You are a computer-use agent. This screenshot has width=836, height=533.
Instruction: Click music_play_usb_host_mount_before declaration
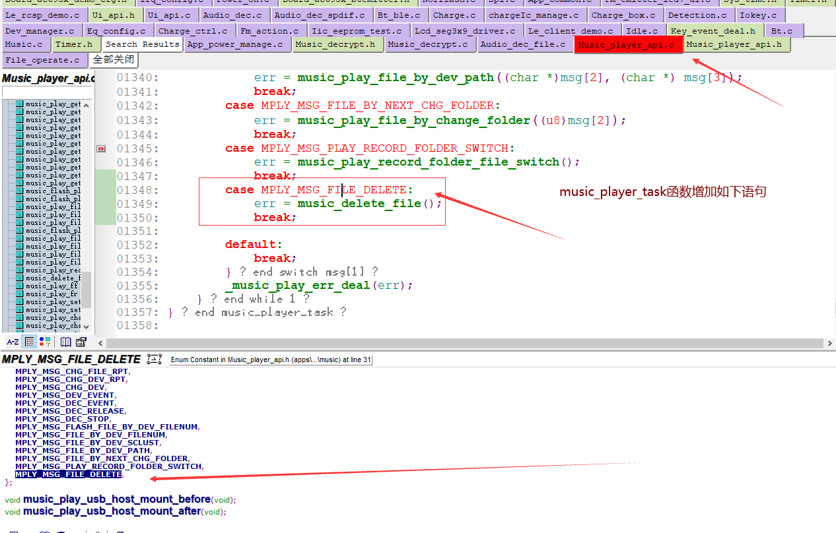[117, 499]
